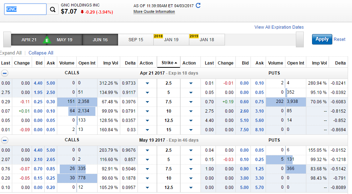Image resolution: width=352 pixels, height=194 pixels.
Task: Click puts Imp Vol 280.94 % cell
Action: (317, 83)
